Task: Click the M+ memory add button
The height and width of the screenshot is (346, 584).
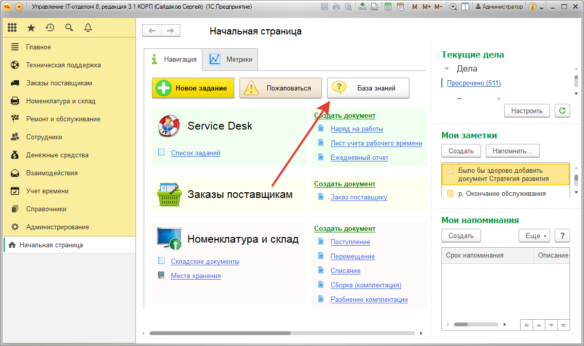Action: pos(426,7)
